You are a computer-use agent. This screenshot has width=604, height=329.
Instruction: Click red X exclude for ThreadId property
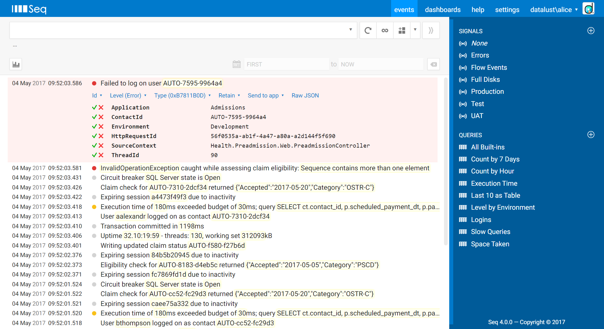click(x=101, y=155)
